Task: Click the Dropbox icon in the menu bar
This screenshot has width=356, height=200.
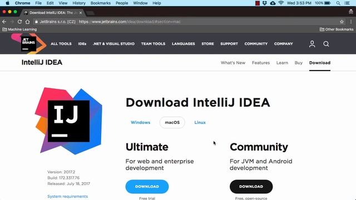Action: click(x=265, y=3)
